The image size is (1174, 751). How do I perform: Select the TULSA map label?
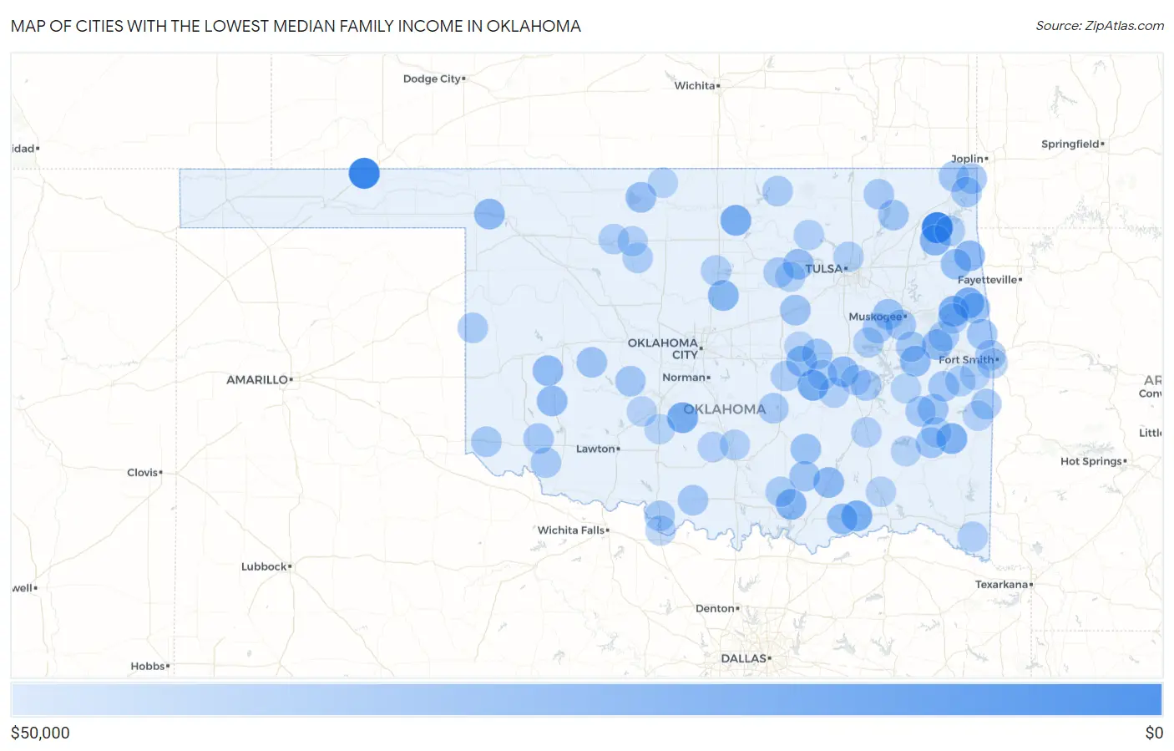click(x=823, y=268)
